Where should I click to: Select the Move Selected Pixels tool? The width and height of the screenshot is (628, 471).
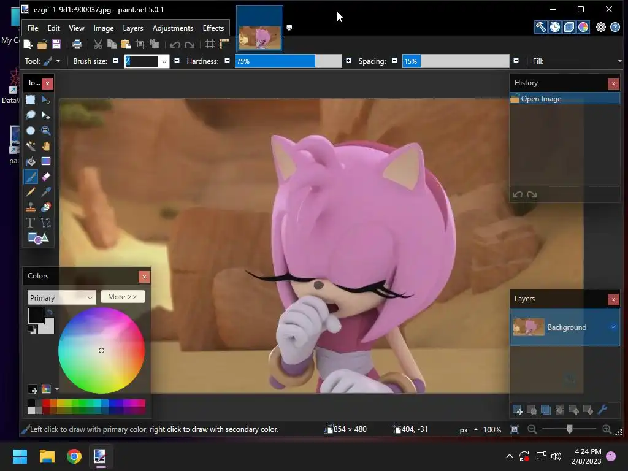[45, 100]
